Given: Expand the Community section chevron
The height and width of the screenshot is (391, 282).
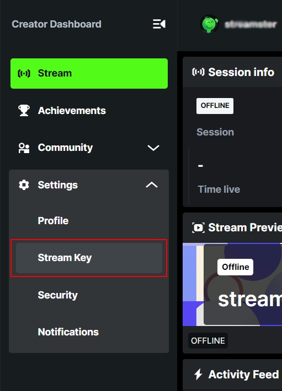Looking at the screenshot, I should click(x=153, y=148).
